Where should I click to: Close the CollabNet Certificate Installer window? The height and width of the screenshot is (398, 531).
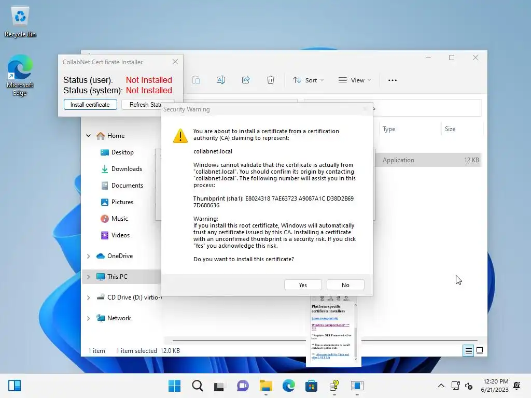coord(175,62)
